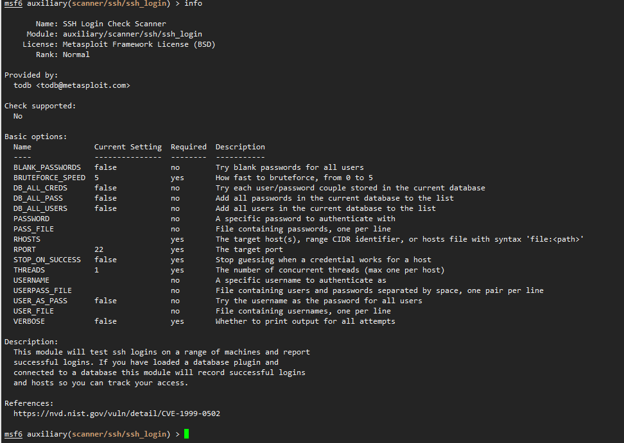This screenshot has height=443, width=624.
Task: Select the STOP_ON_SUCCESS option name
Action: tap(47, 260)
